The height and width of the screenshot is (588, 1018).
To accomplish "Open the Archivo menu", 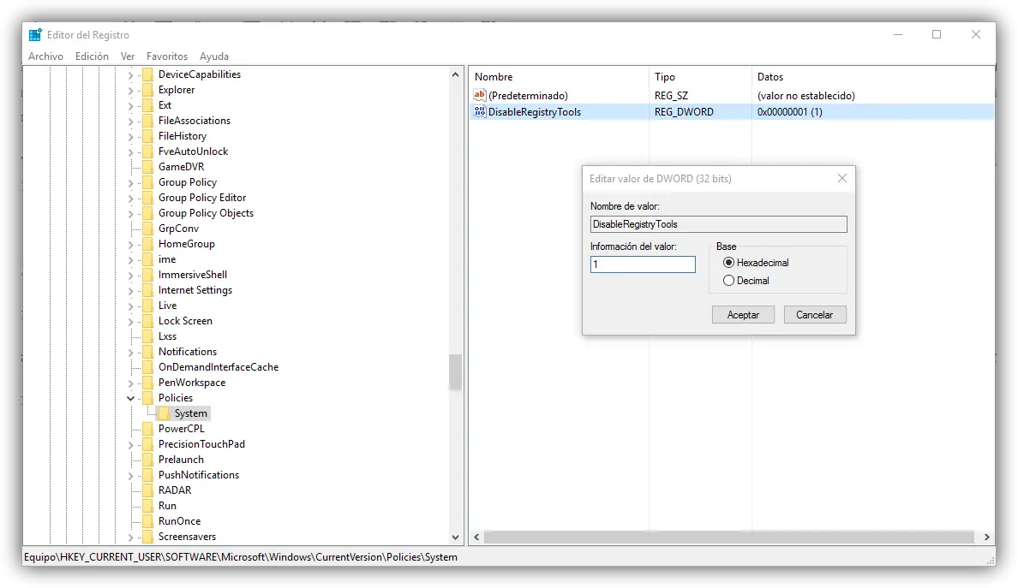I will click(45, 56).
